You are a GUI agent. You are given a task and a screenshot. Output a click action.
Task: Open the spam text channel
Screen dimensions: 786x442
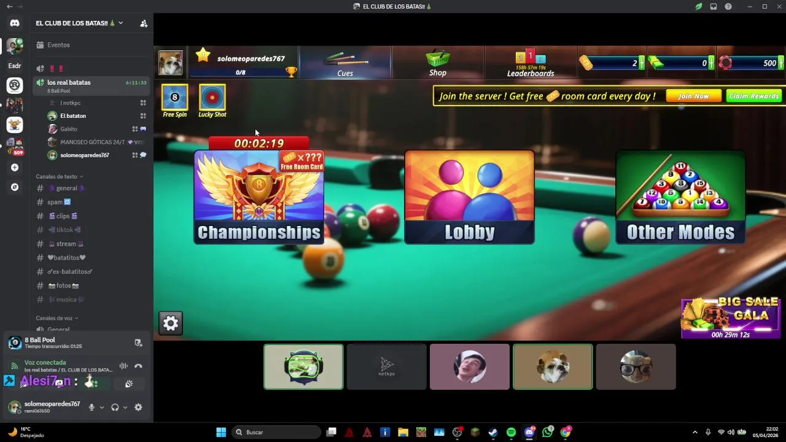92,202
